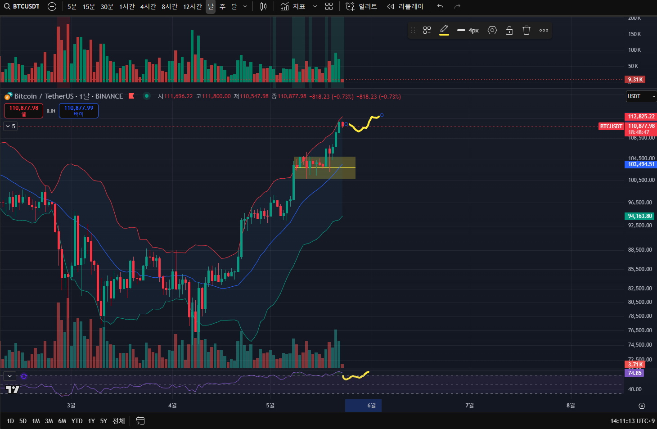Click the 74.85 RSI value label

click(634, 373)
